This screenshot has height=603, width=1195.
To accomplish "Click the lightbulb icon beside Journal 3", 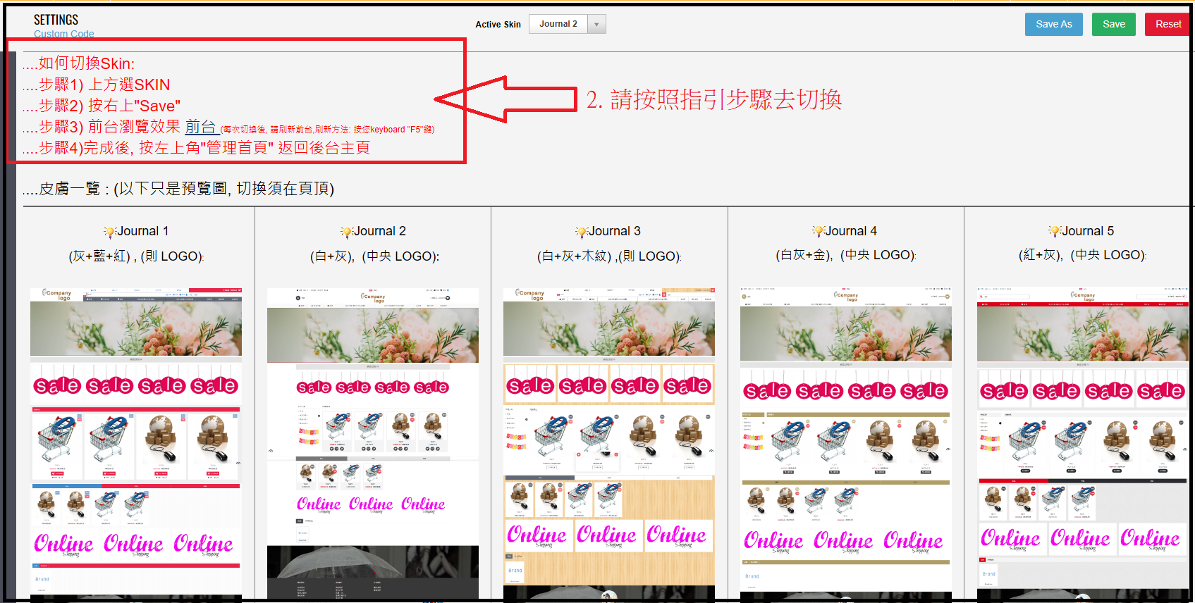I will point(581,232).
